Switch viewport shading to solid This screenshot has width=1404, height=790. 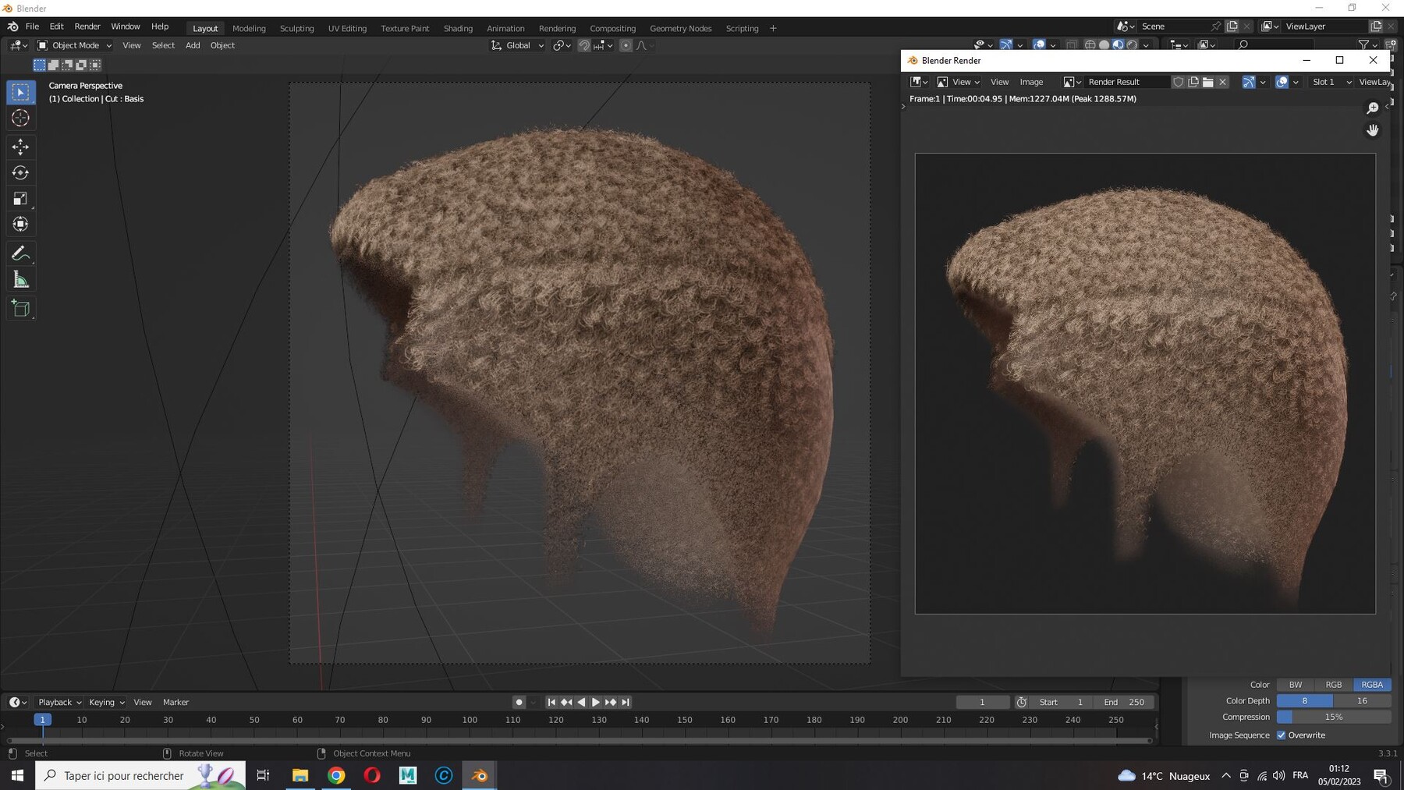1104,45
